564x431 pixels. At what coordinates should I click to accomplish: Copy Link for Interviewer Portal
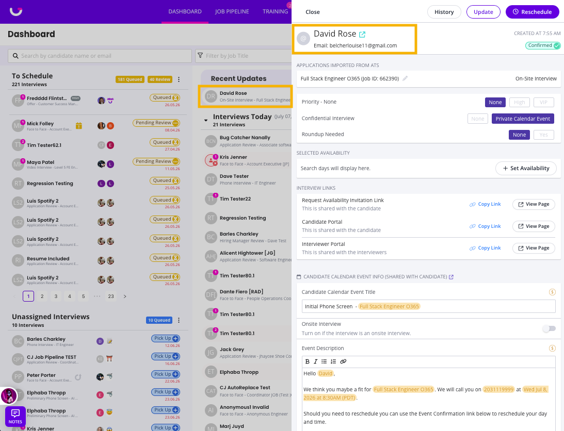point(485,248)
